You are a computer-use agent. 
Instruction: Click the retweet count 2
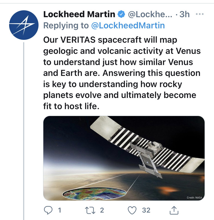102,210
